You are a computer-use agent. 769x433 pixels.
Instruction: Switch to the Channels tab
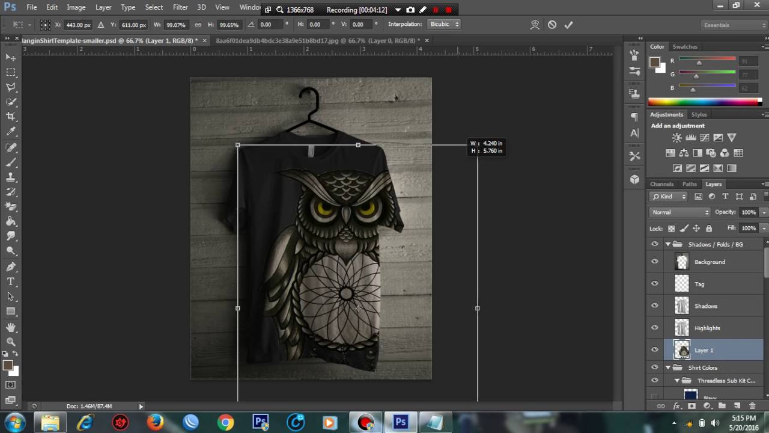point(661,184)
